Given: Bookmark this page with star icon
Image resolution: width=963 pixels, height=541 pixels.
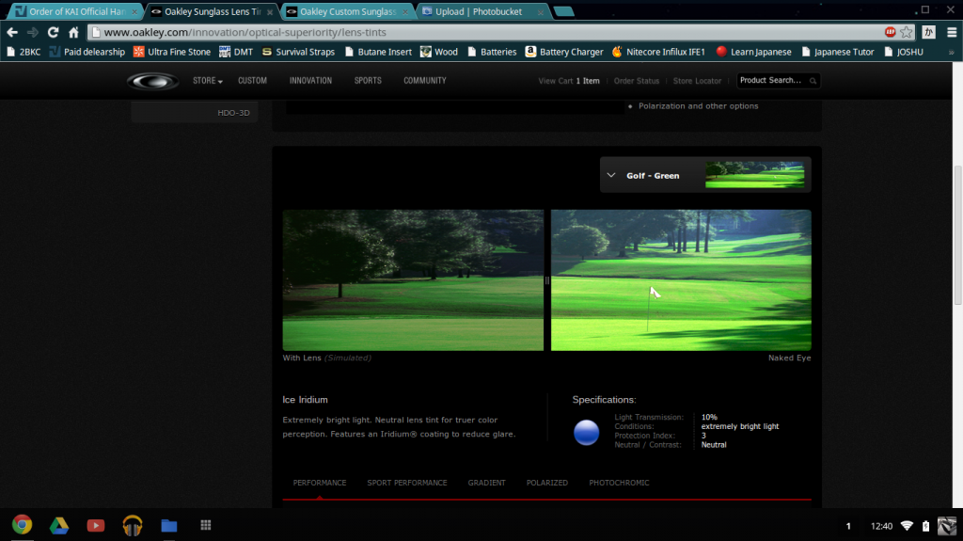Looking at the screenshot, I should [x=907, y=32].
